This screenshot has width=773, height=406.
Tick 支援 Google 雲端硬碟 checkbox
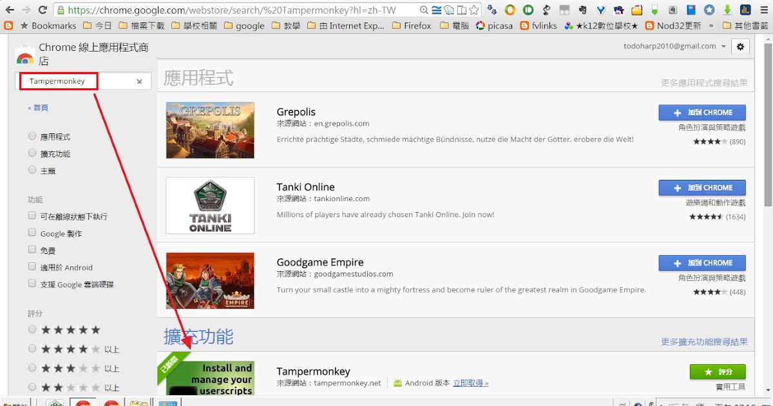tap(32, 283)
